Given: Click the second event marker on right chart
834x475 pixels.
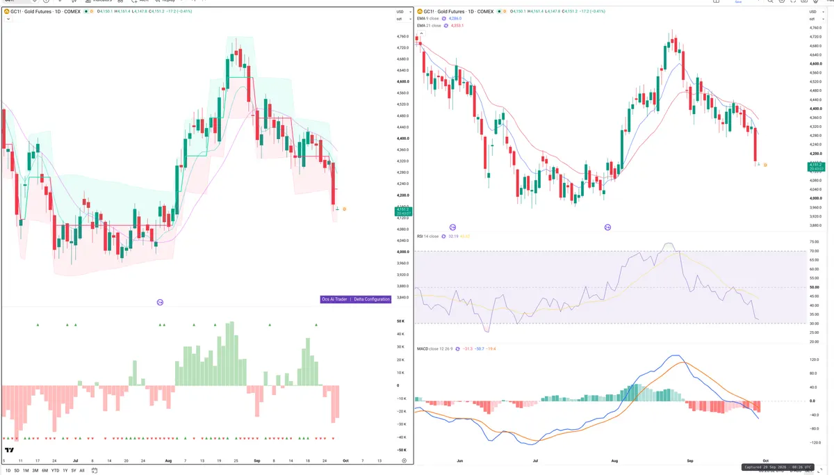Looking at the screenshot, I should 607,227.
